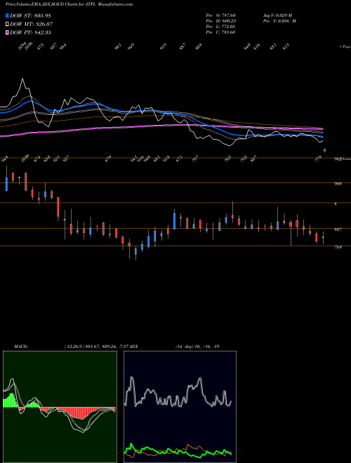Image resolution: width=351 pixels, height=463 pixels.
Task: Click the 962 price level label at right
Action: [338, 159]
